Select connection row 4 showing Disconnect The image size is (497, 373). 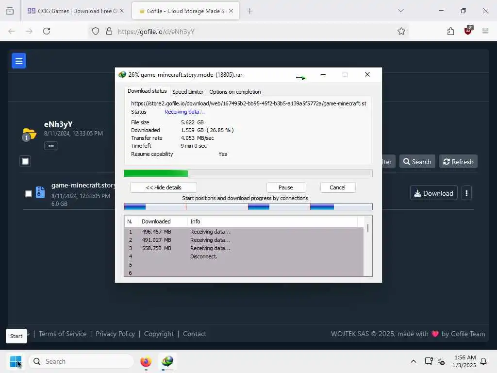pos(244,256)
